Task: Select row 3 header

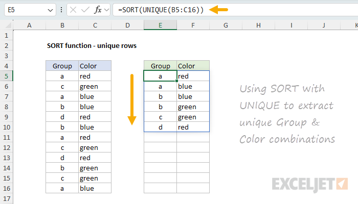Action: pos(6,56)
